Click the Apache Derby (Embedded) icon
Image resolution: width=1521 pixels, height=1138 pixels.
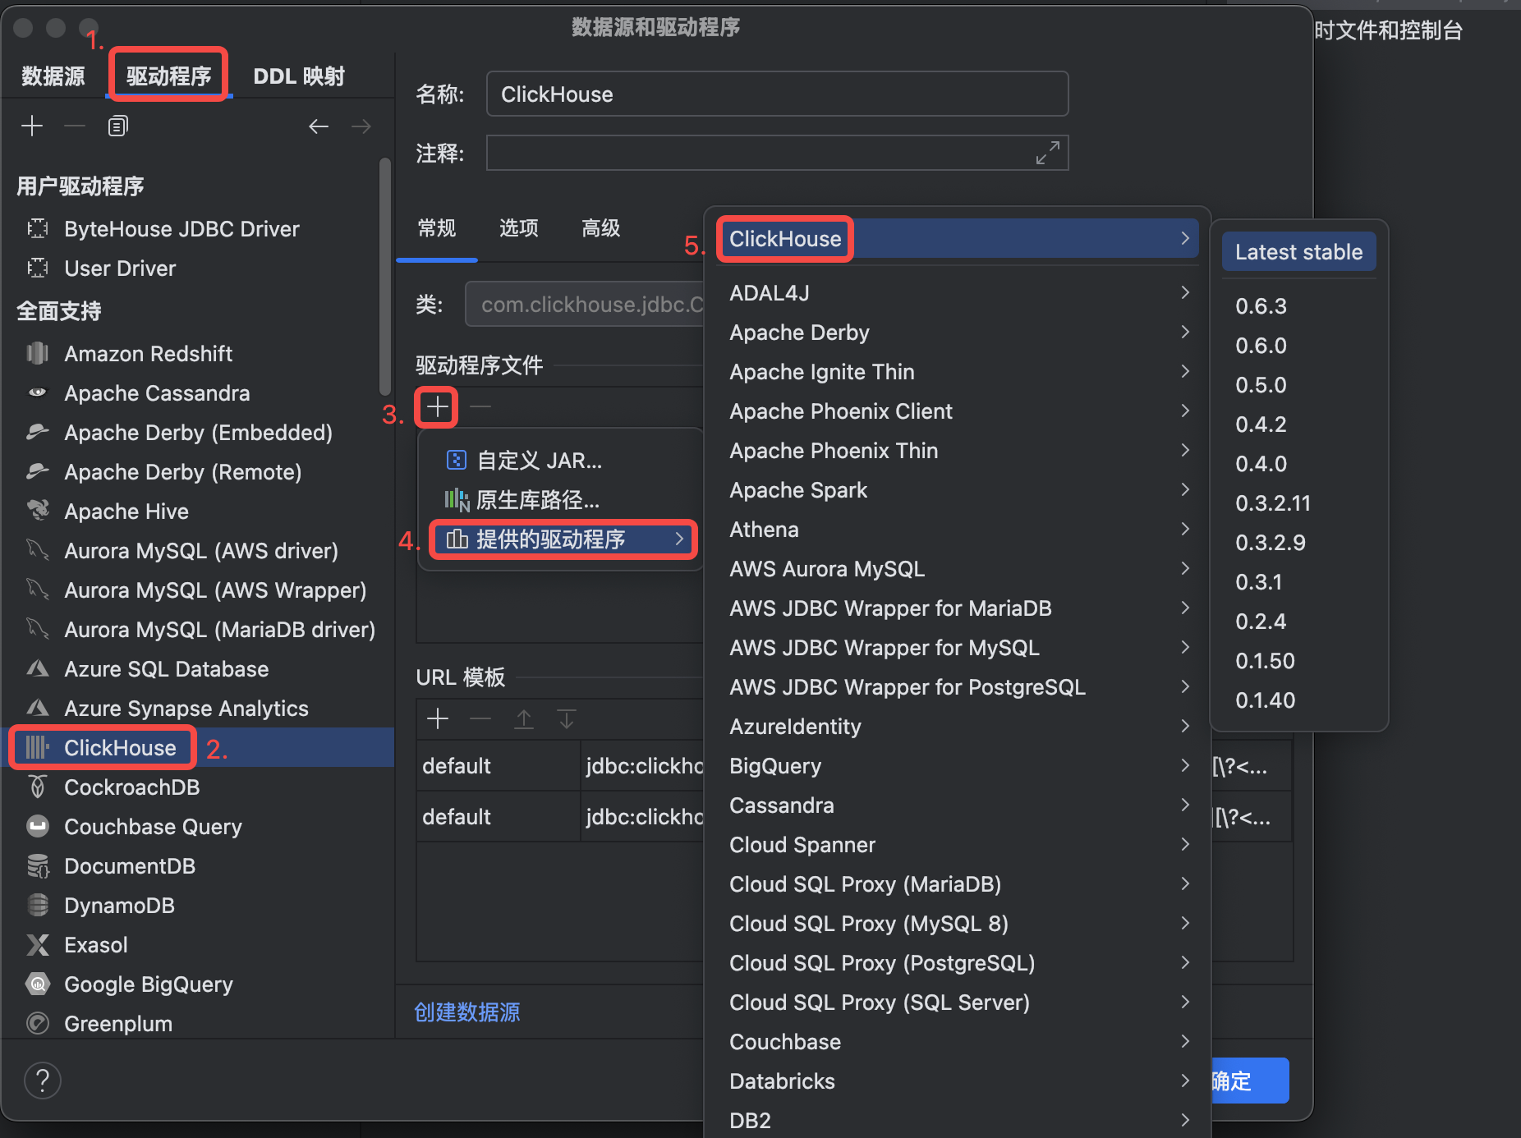click(38, 432)
